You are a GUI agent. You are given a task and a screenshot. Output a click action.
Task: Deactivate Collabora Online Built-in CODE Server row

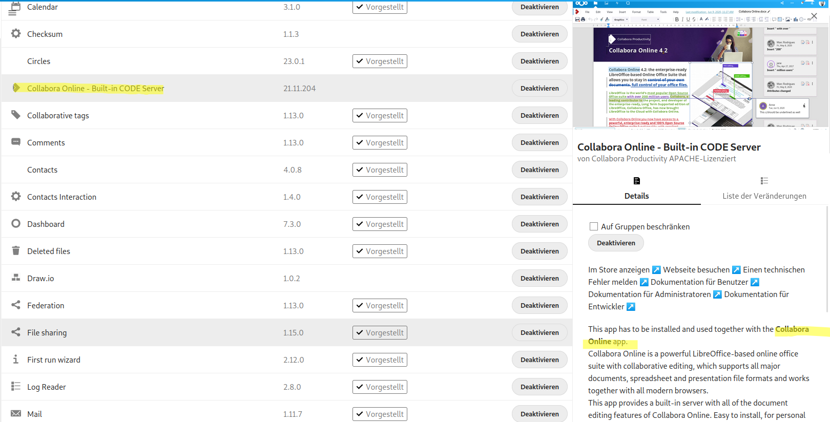(540, 88)
